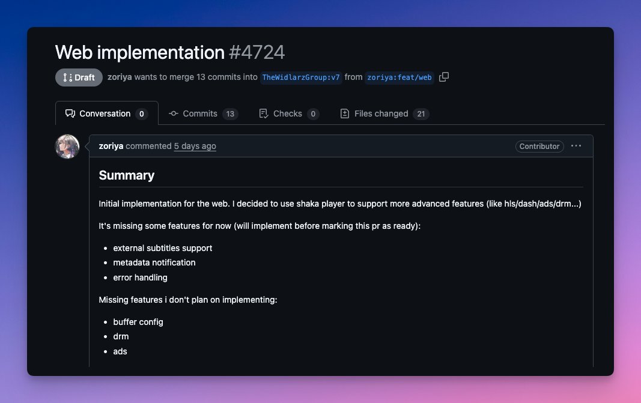Click the 'Initial implementation for the web' paragraph
Viewport: 641px width, 403px height.
tap(340, 204)
